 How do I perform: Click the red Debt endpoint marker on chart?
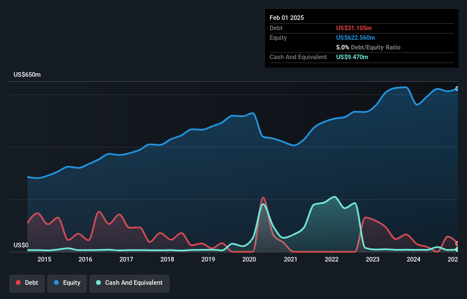(457, 244)
